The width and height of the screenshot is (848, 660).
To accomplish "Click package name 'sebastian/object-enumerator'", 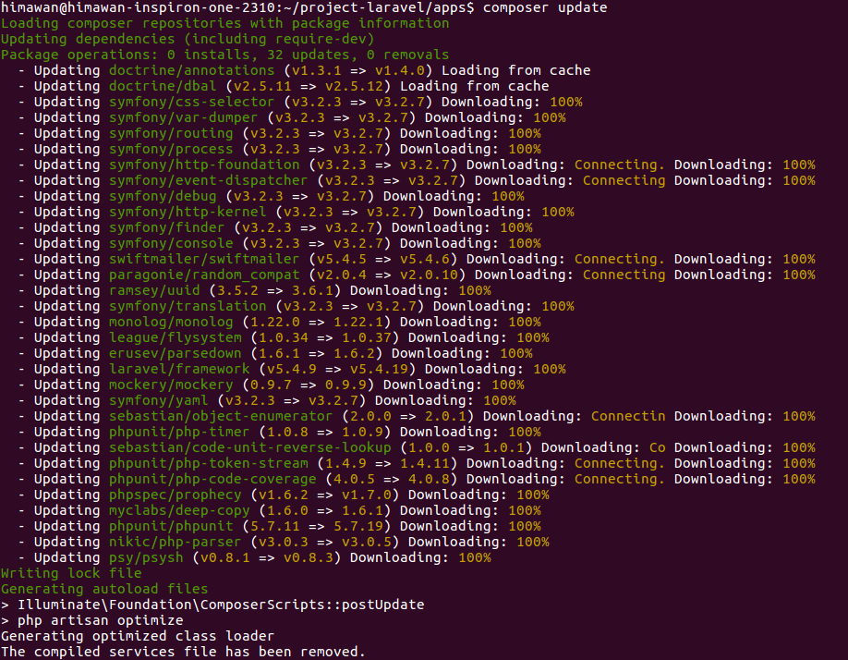I will [x=221, y=416].
